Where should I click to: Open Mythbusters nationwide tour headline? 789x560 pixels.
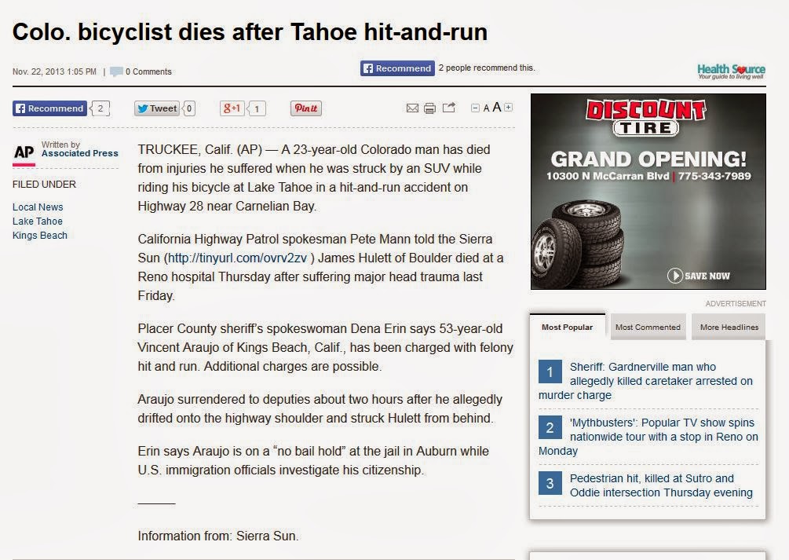(648, 437)
